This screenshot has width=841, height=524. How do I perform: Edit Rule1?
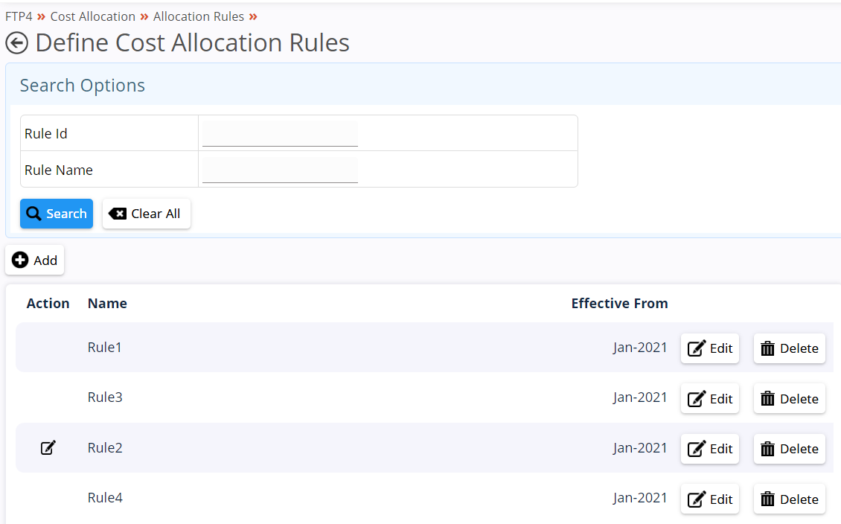coord(710,348)
